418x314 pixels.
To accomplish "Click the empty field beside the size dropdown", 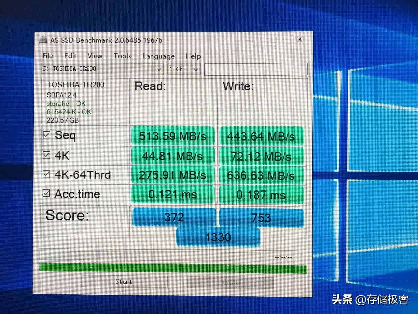I will tap(256, 69).
